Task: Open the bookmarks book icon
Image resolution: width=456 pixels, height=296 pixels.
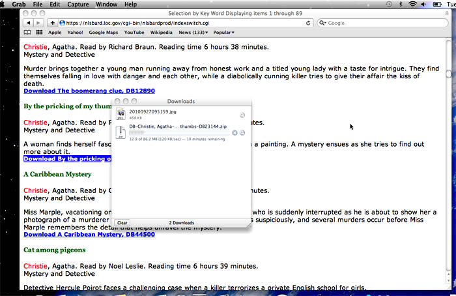Action: tap(28, 32)
